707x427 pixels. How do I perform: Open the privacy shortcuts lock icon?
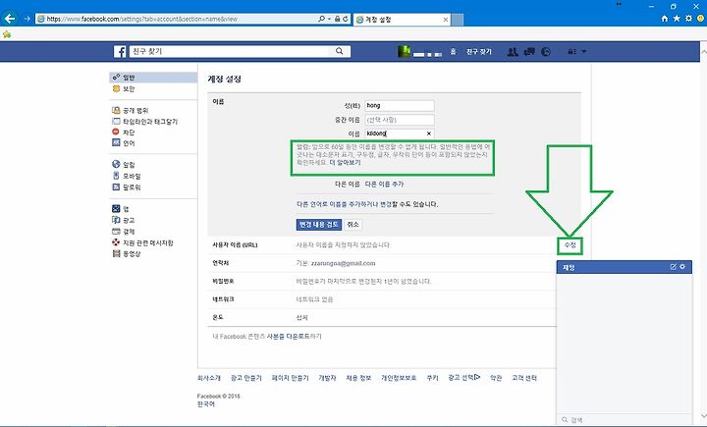(x=571, y=52)
